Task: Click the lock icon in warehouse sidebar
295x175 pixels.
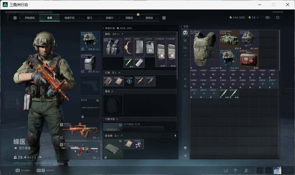Action: click(185, 79)
